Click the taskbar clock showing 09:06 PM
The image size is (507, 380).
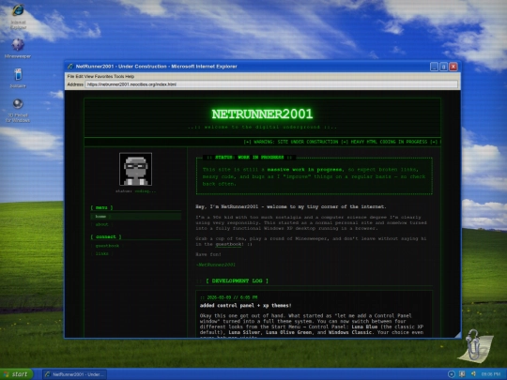click(491, 374)
